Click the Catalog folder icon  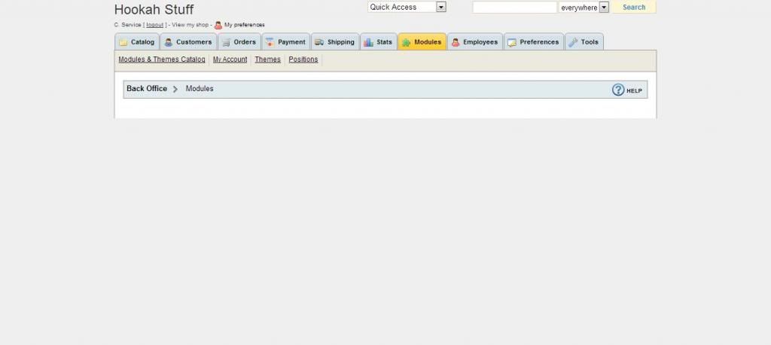pyautogui.click(x=123, y=43)
